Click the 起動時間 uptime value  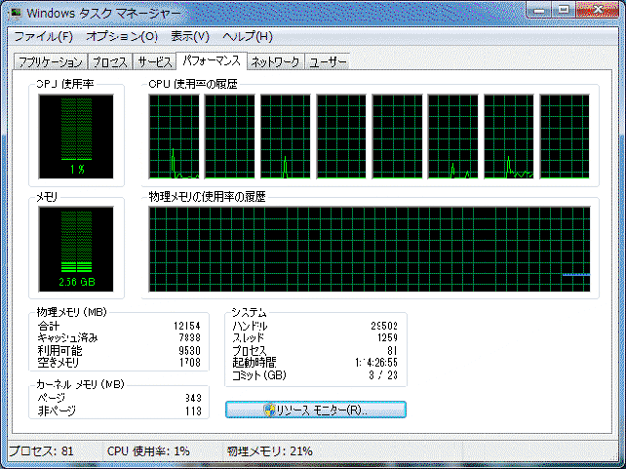tap(376, 363)
